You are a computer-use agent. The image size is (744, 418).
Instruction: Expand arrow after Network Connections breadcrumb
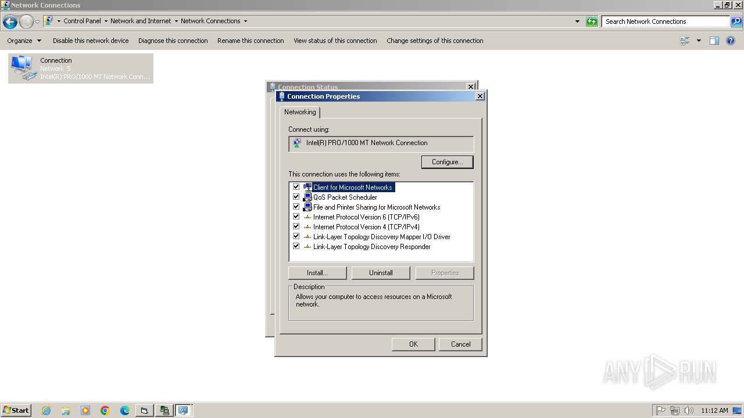click(x=245, y=21)
